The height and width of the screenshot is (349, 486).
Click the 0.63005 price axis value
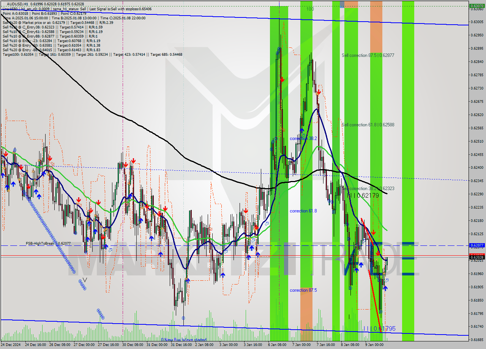(x=477, y=22)
